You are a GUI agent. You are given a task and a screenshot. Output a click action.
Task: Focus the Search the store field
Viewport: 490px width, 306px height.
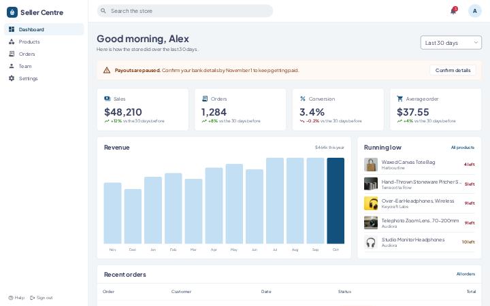click(184, 11)
